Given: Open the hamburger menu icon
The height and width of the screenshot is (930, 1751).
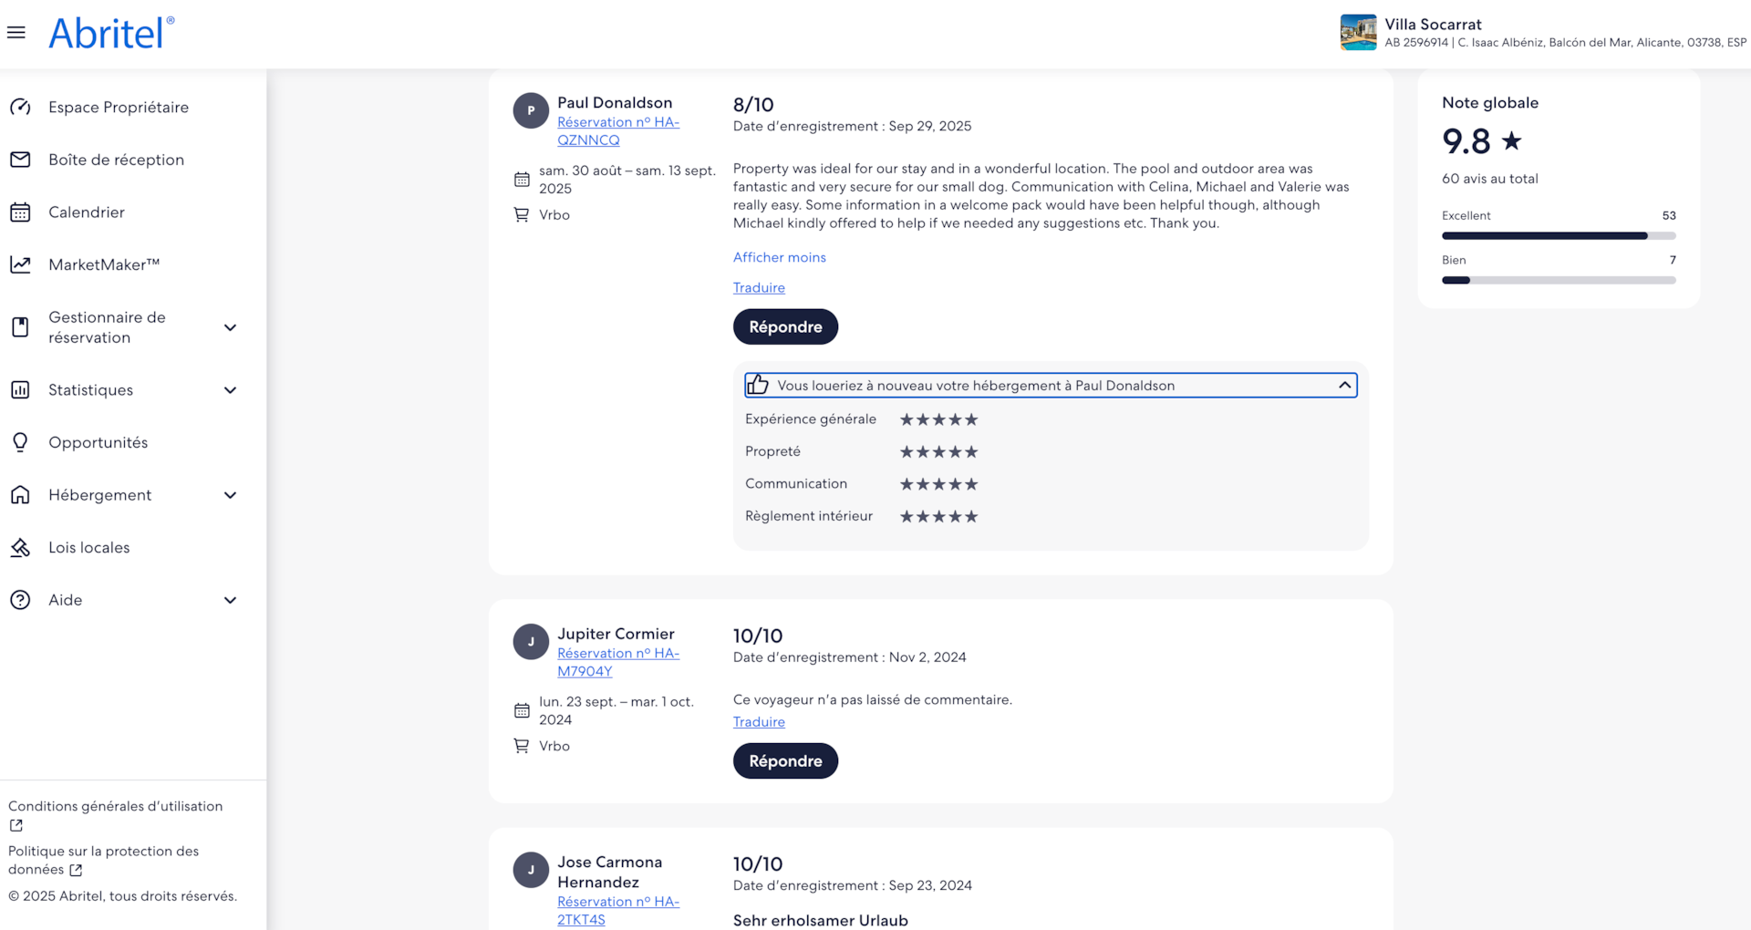Looking at the screenshot, I should point(16,33).
